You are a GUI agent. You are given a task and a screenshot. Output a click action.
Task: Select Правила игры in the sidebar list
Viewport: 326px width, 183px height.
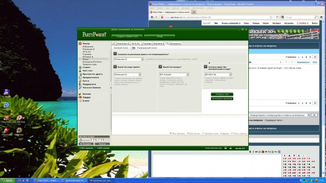tap(89, 64)
